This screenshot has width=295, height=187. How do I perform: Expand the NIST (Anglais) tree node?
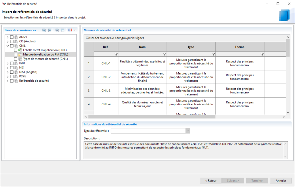(x=7, y=72)
